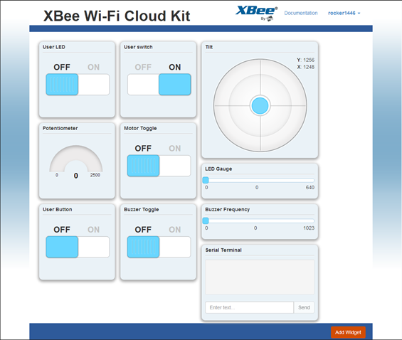This screenshot has height=340, width=402.
Task: Click the Buzzer Frequency slider handle
Action: click(x=206, y=221)
